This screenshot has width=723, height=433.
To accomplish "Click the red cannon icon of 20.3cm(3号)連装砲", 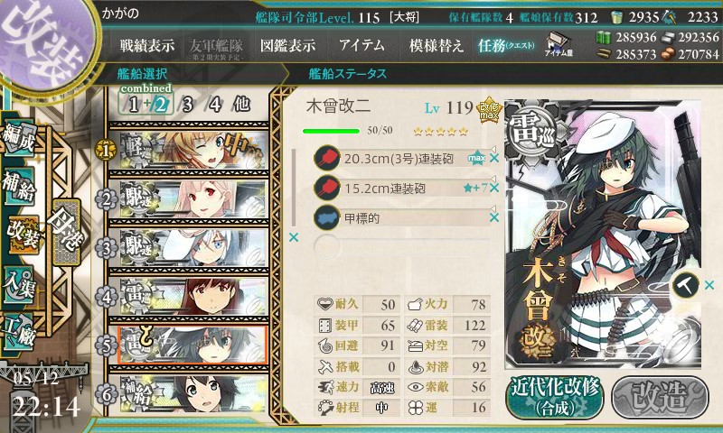I will (327, 159).
